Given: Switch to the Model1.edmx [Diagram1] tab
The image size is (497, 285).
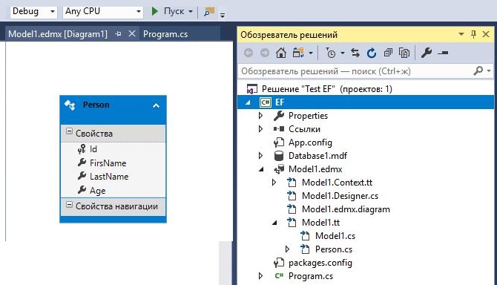Looking at the screenshot, I should pyautogui.click(x=58, y=34).
